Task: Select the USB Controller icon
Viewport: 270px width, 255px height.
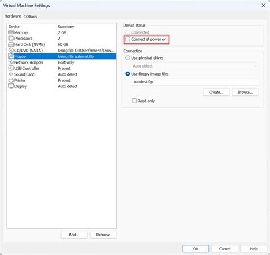Action: click(x=11, y=68)
